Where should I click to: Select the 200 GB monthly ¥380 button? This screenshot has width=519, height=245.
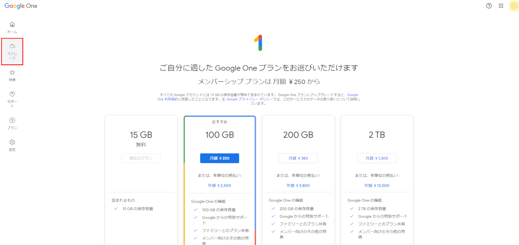point(298,158)
